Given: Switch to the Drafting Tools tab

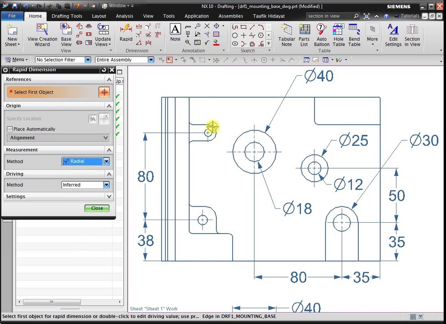Looking at the screenshot, I should click(x=67, y=16).
